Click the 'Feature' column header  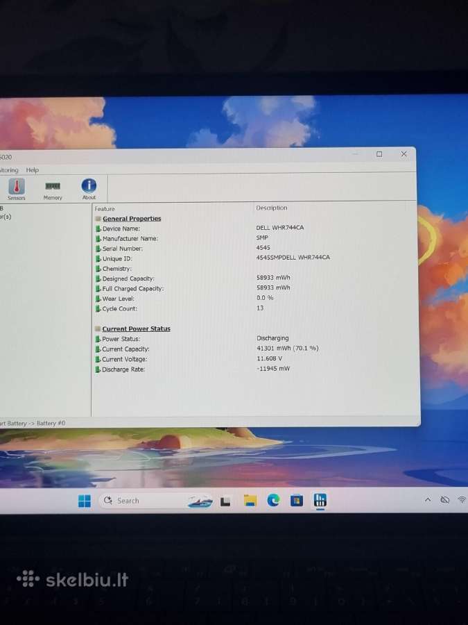tap(105, 209)
